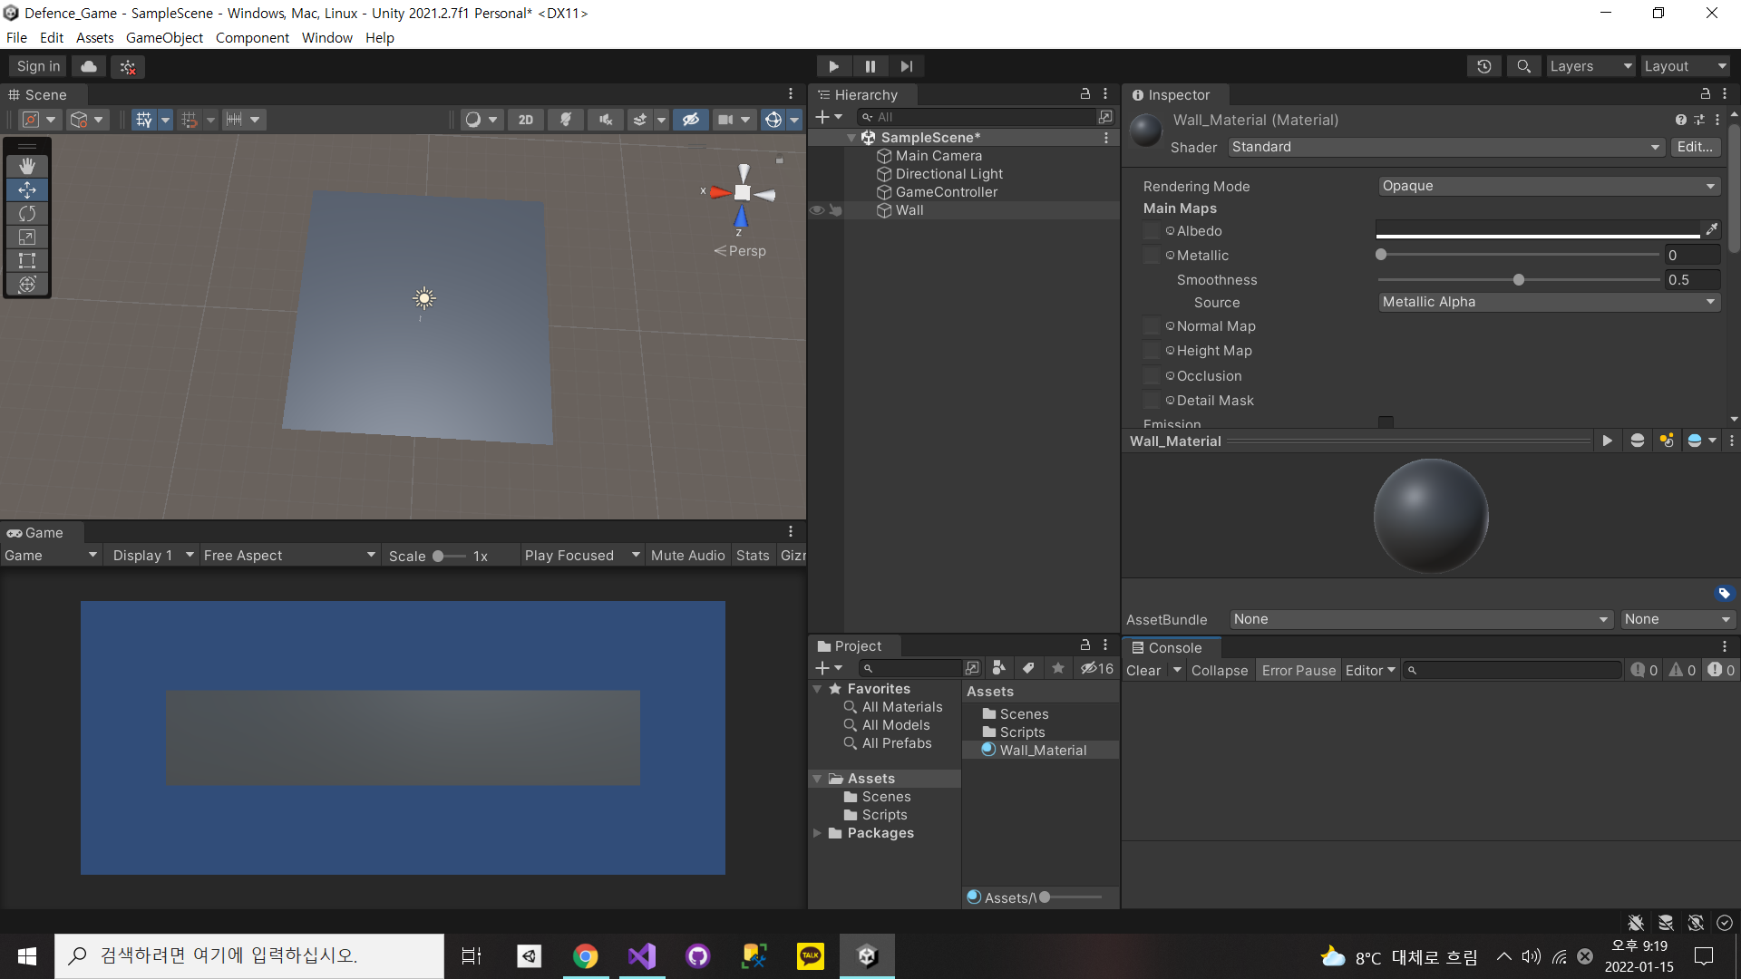1741x979 pixels.
Task: Open the global Search icon
Action: pos(1524,66)
